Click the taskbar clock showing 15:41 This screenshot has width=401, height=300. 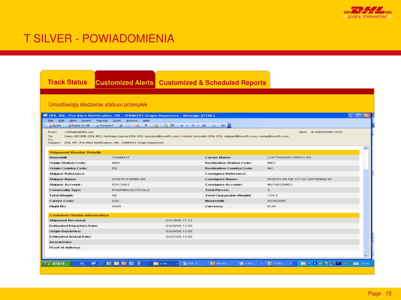click(x=365, y=264)
